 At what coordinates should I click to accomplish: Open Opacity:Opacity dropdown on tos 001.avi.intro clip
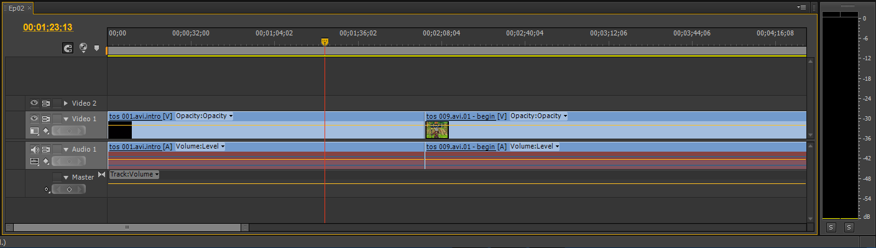[x=204, y=116]
